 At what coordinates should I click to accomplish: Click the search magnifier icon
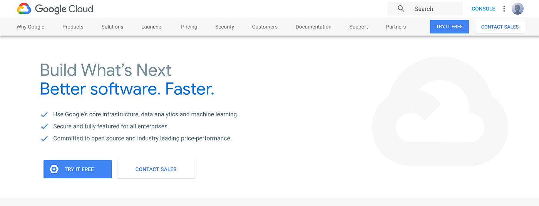click(401, 8)
